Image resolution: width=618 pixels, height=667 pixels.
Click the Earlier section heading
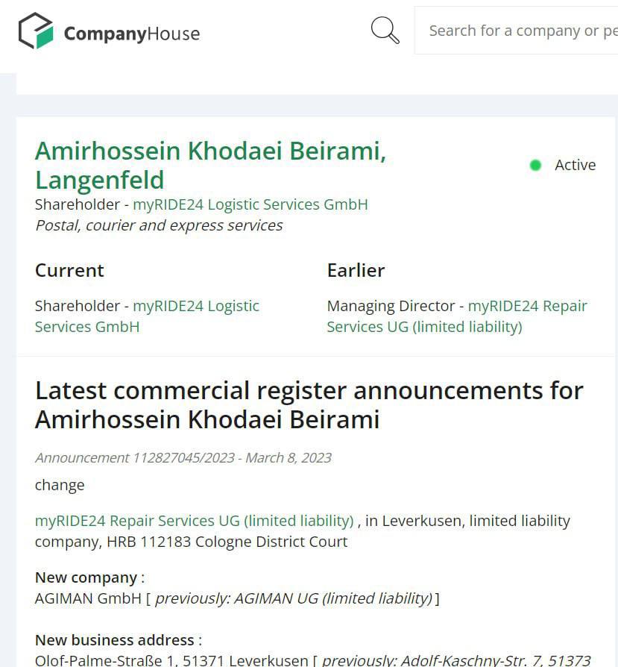[356, 271]
